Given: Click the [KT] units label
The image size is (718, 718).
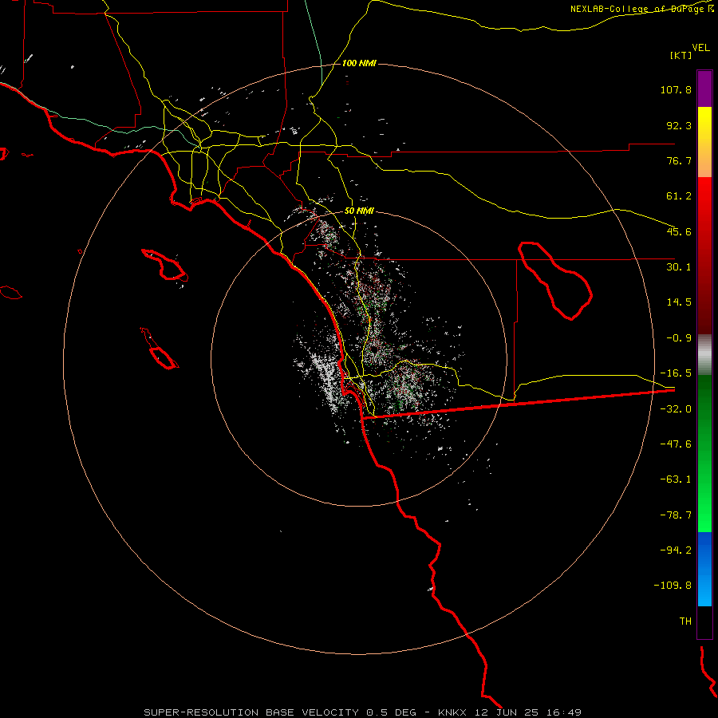Looking at the screenshot, I should click(681, 55).
